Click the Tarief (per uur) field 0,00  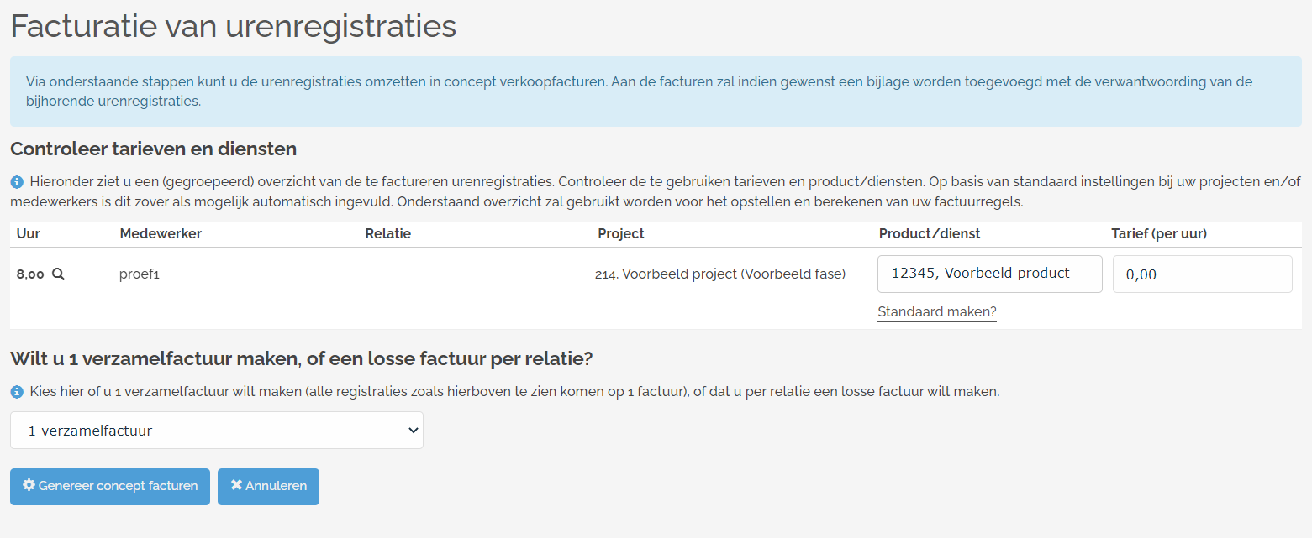[1203, 274]
